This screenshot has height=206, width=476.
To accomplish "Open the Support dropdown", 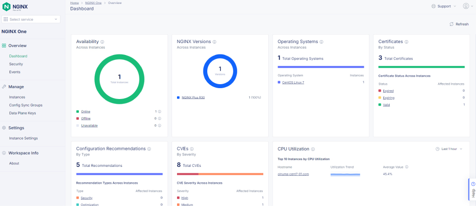I will tap(444, 6).
